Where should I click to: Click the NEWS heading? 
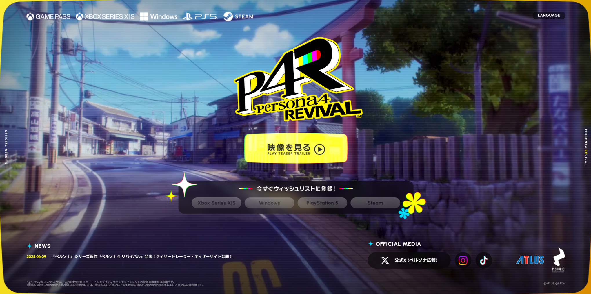click(42, 246)
